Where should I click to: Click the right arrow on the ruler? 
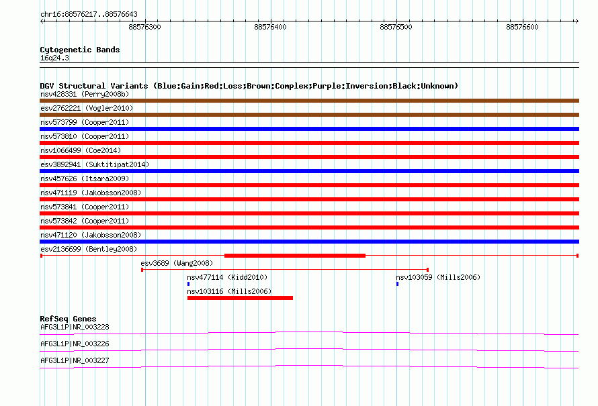coord(576,21)
